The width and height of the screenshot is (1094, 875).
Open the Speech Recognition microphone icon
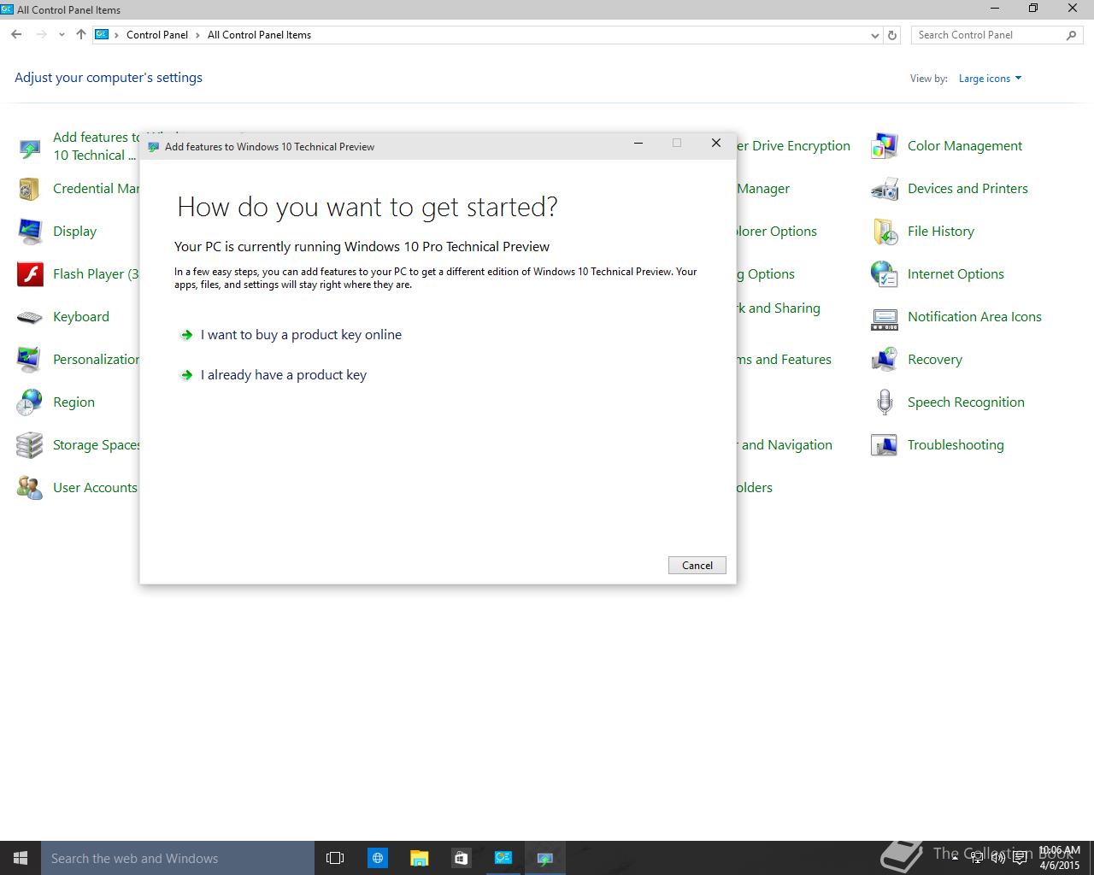point(885,402)
